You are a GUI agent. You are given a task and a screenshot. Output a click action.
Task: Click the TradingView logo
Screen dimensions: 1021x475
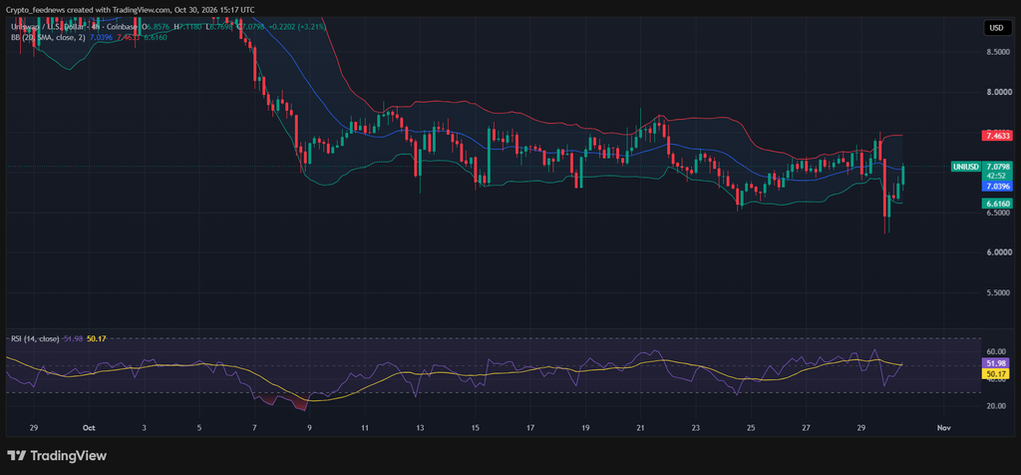coord(57,455)
